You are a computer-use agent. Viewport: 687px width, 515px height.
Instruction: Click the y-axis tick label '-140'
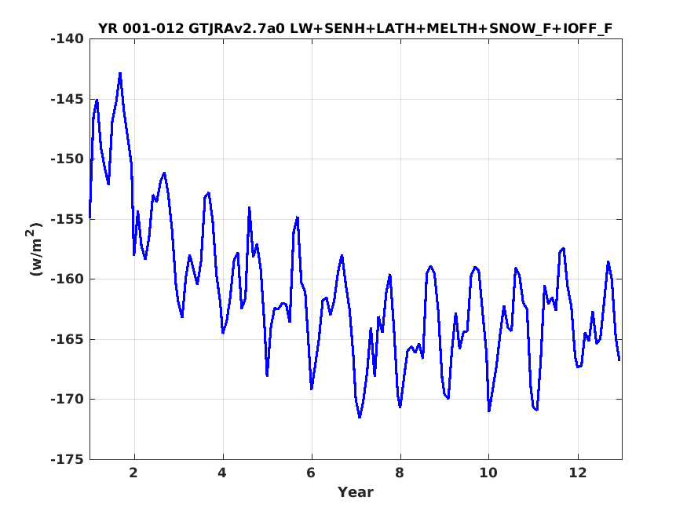[x=67, y=39]
